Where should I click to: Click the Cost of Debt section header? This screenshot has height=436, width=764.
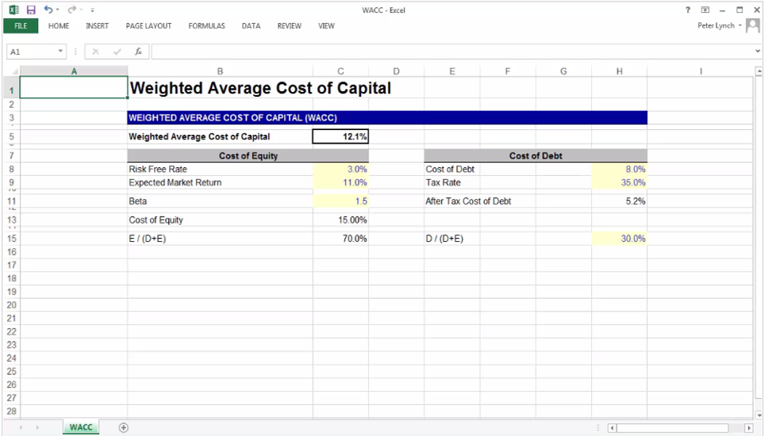536,155
